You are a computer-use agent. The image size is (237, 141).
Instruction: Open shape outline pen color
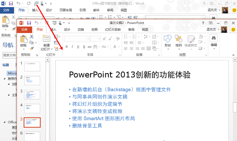point(201,42)
